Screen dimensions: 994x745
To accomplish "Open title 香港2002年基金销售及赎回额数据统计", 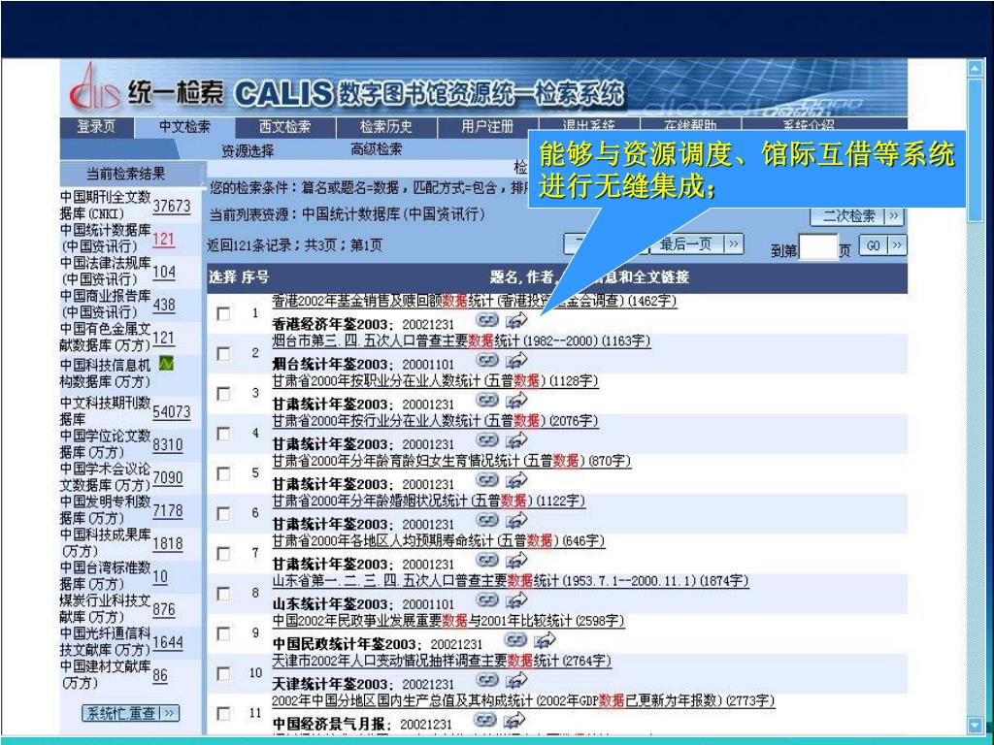I will [474, 301].
